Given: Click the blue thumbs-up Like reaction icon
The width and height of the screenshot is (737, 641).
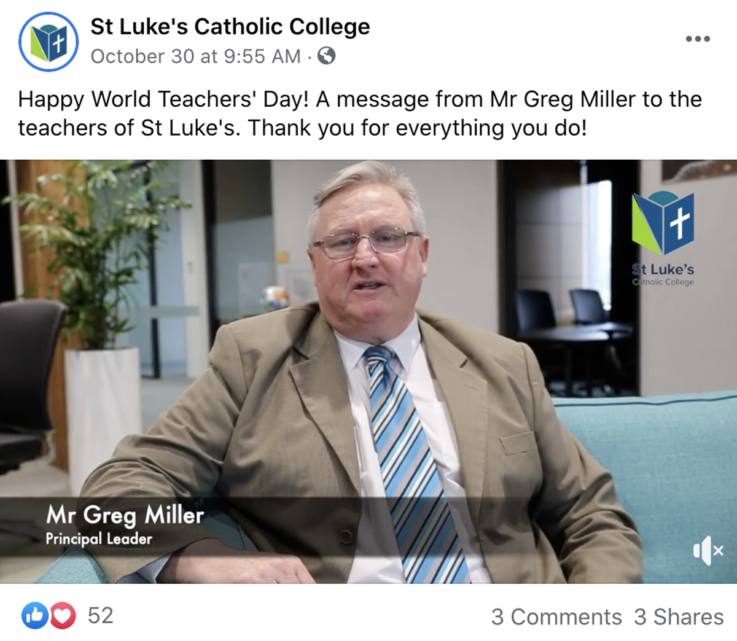Looking at the screenshot, I should click(35, 615).
